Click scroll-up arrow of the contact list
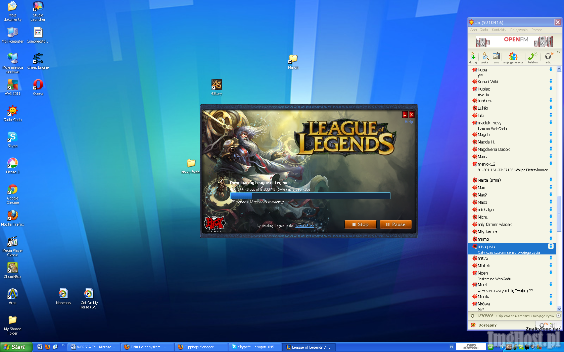Screen dimensions: 564x352 point(559,69)
